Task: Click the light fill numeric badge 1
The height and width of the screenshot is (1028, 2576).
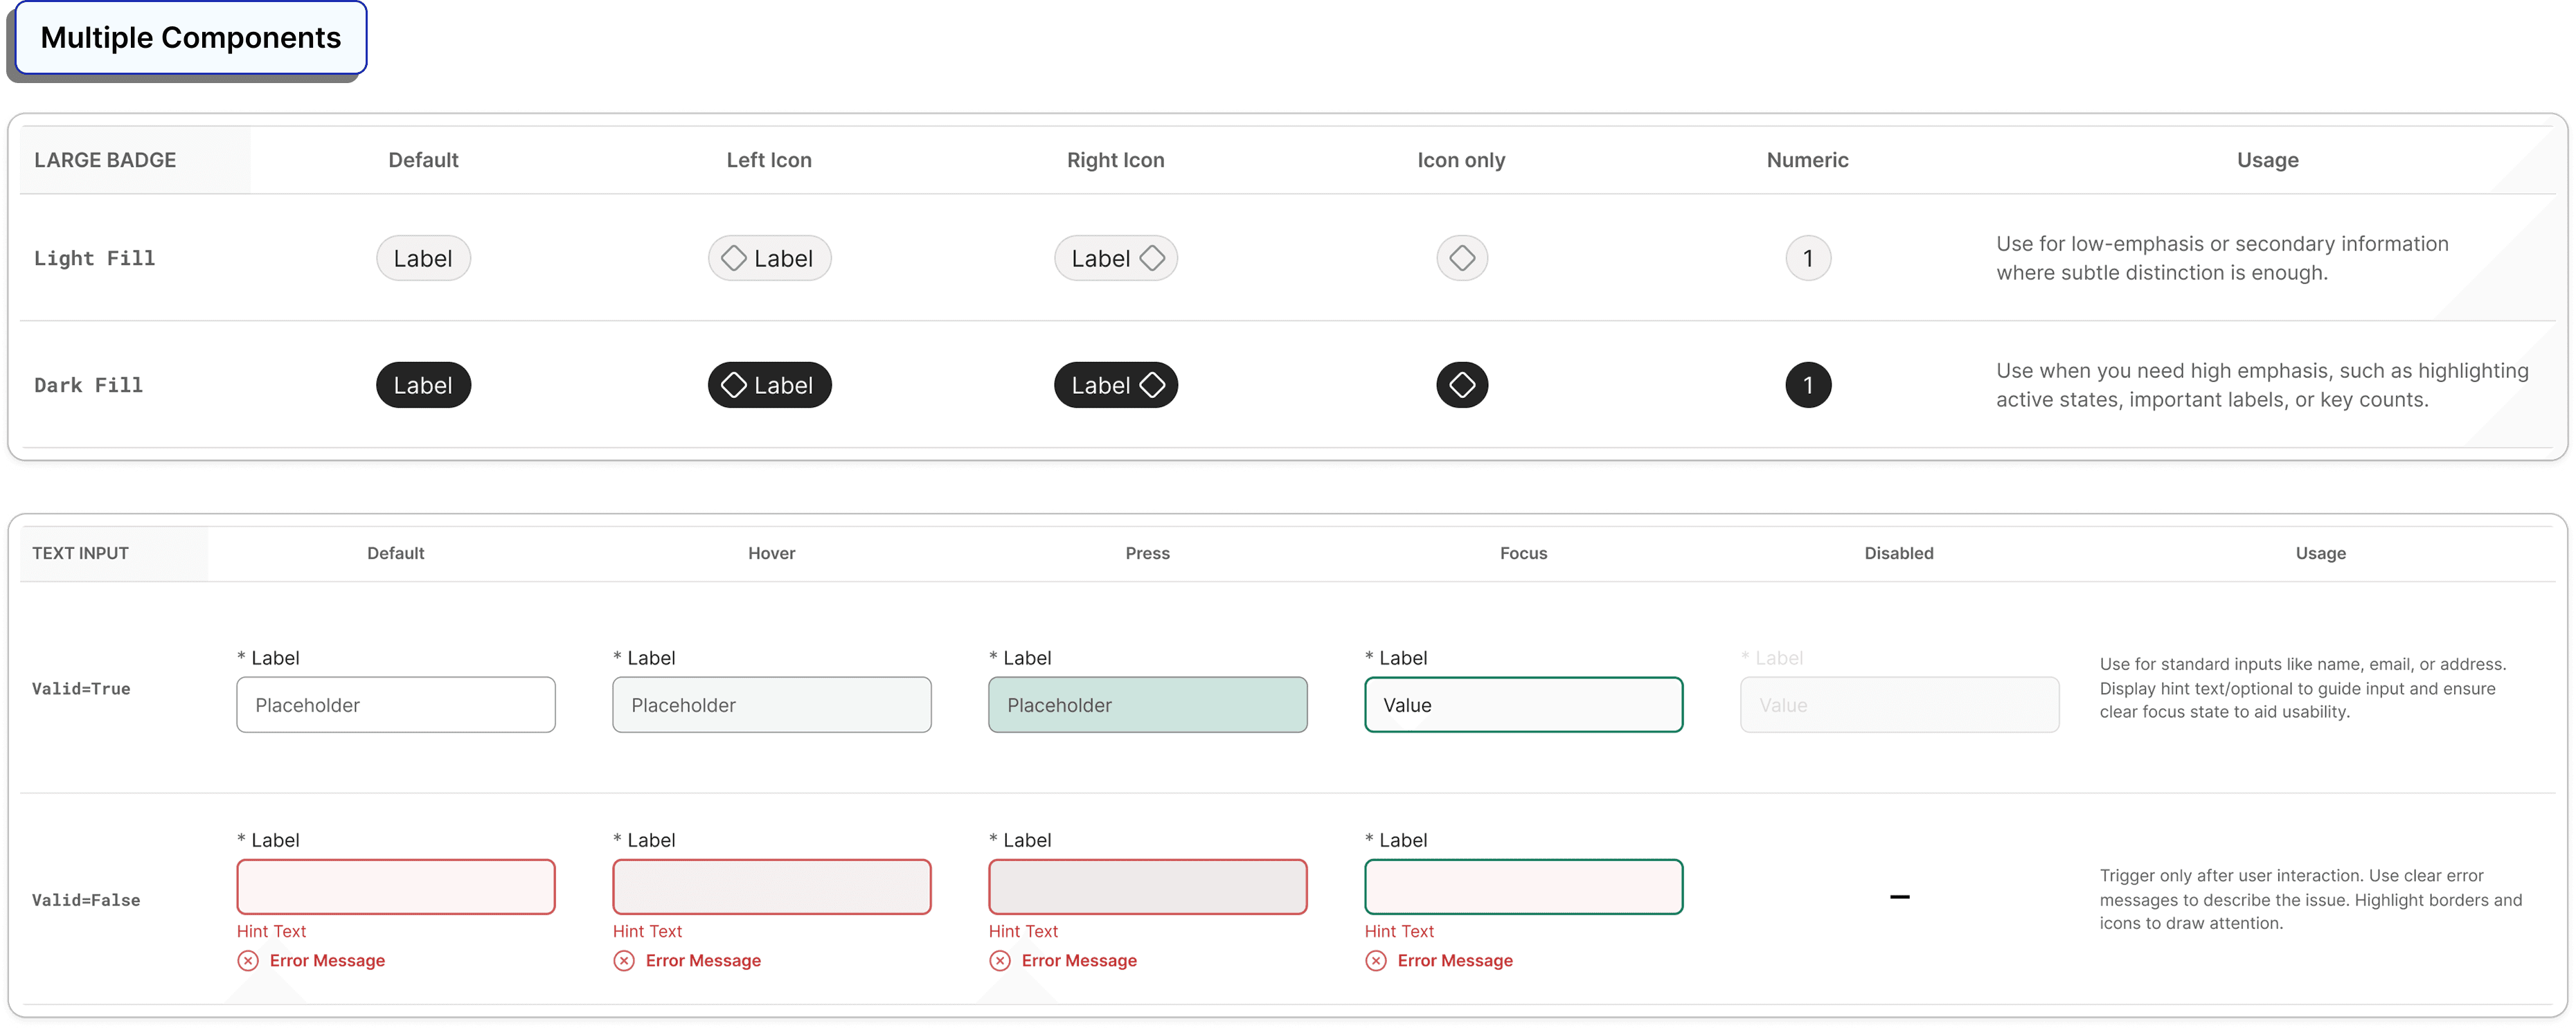Action: click(x=1807, y=258)
